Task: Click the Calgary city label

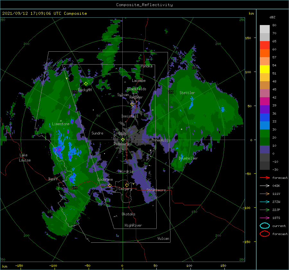Action: (125, 189)
